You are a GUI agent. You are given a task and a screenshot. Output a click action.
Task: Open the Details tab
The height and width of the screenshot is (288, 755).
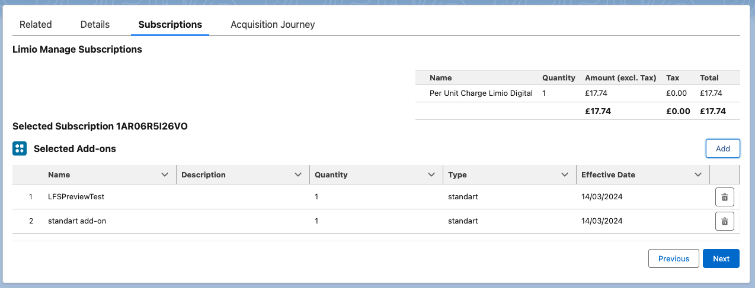(x=95, y=25)
